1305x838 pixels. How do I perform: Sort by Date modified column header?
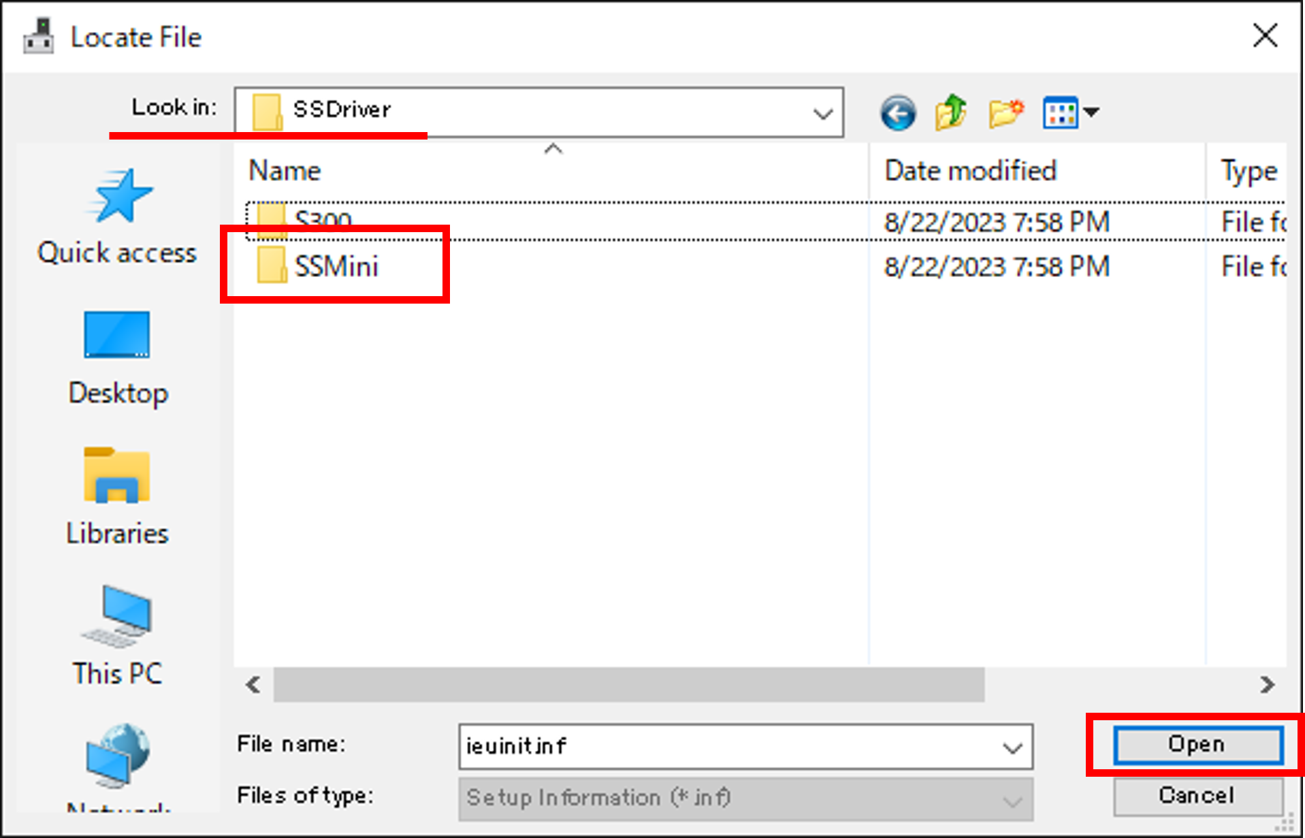[970, 170]
